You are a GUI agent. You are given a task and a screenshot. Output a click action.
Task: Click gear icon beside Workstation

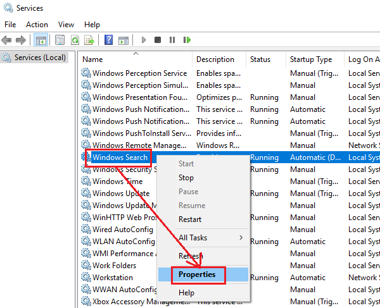point(85,277)
